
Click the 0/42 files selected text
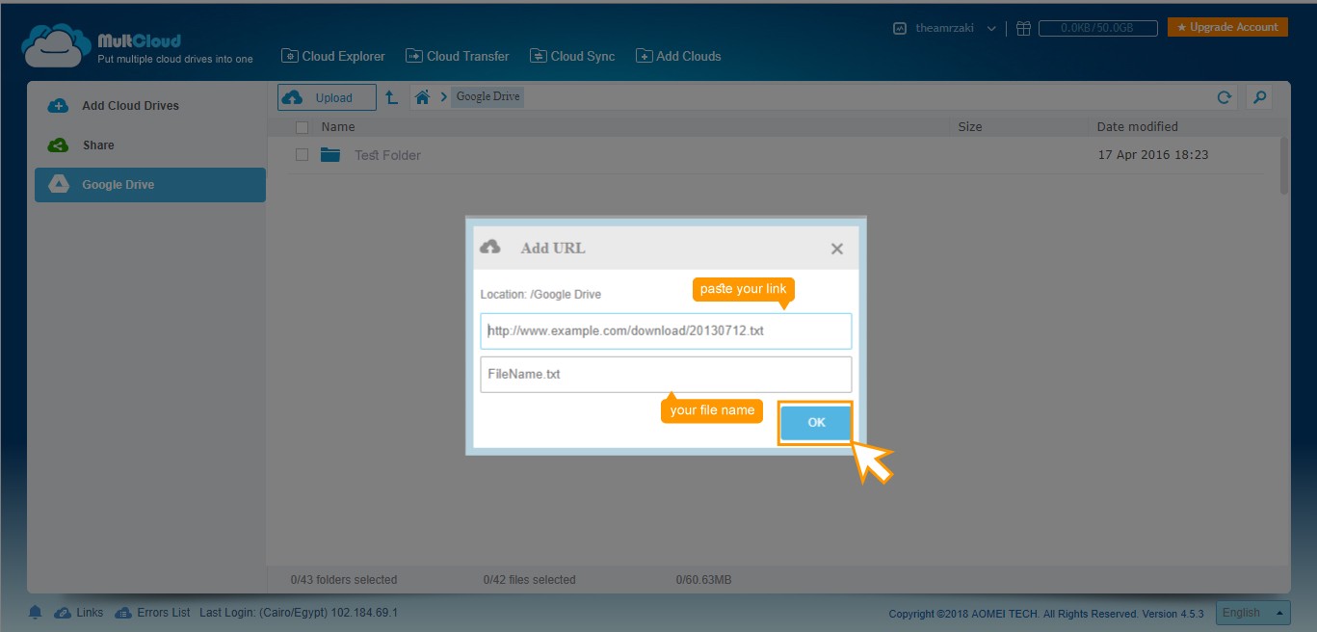(529, 580)
